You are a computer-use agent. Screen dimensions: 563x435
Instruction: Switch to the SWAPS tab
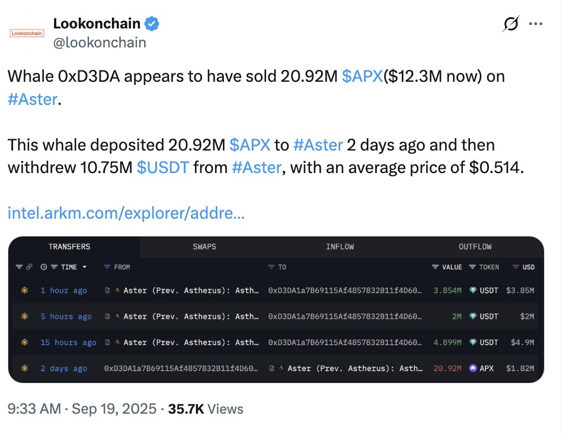[204, 247]
